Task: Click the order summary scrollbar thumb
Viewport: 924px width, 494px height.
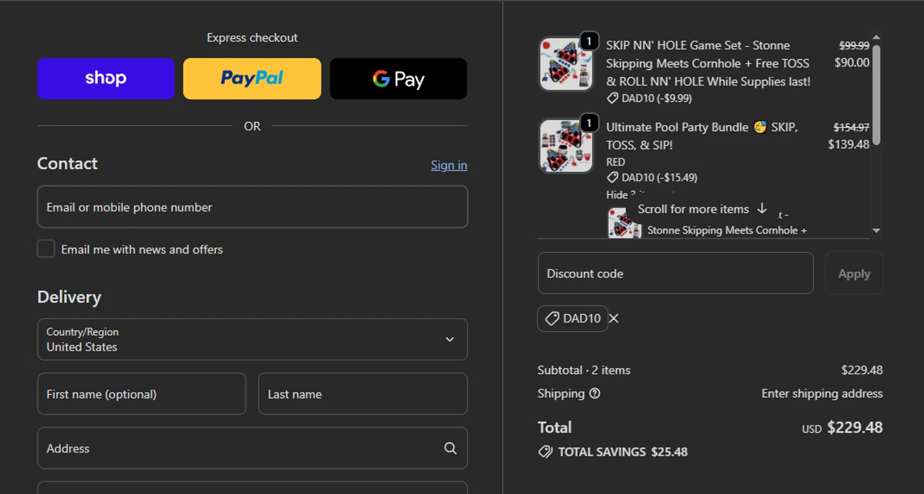Action: [x=877, y=94]
